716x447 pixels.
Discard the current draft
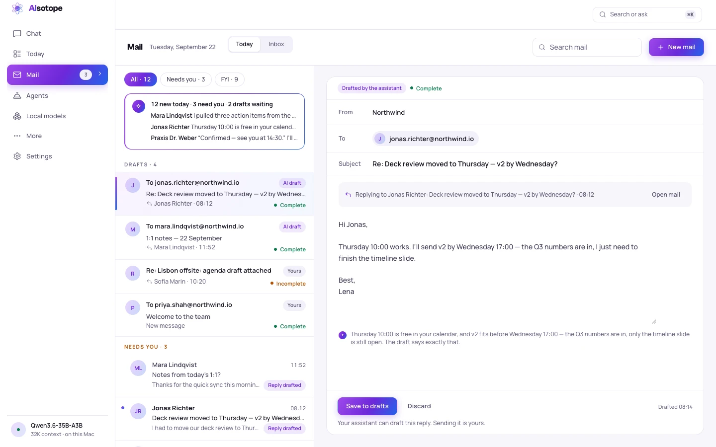(419, 406)
